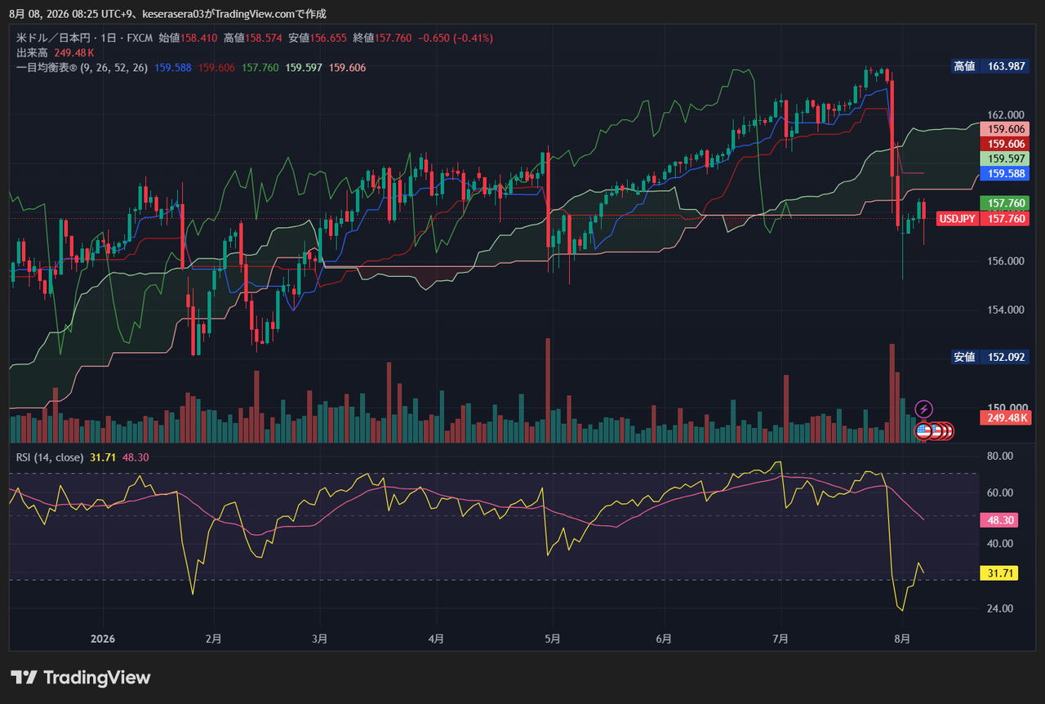
Task: Click the 安値 156.655 value in the legend
Action: coord(318,38)
